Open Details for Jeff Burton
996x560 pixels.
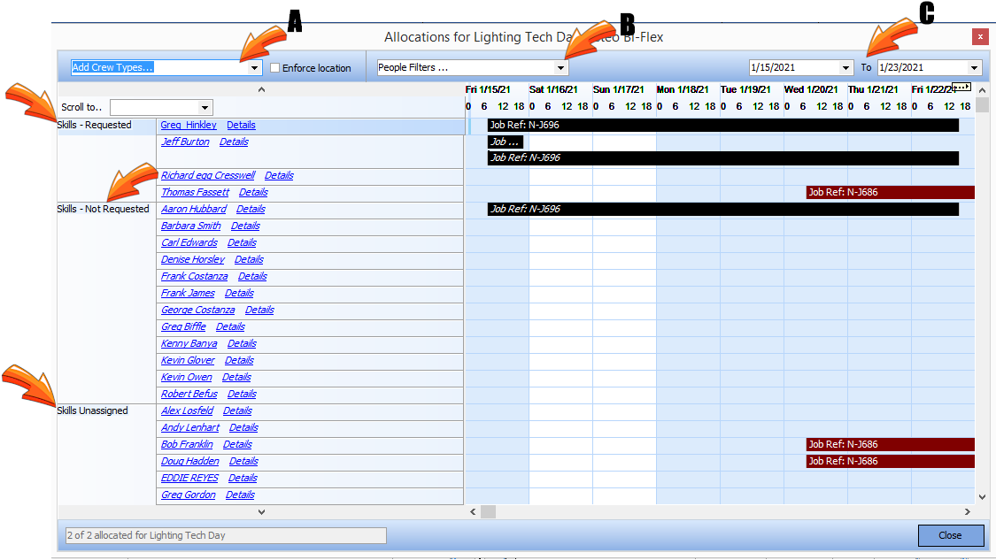[234, 142]
